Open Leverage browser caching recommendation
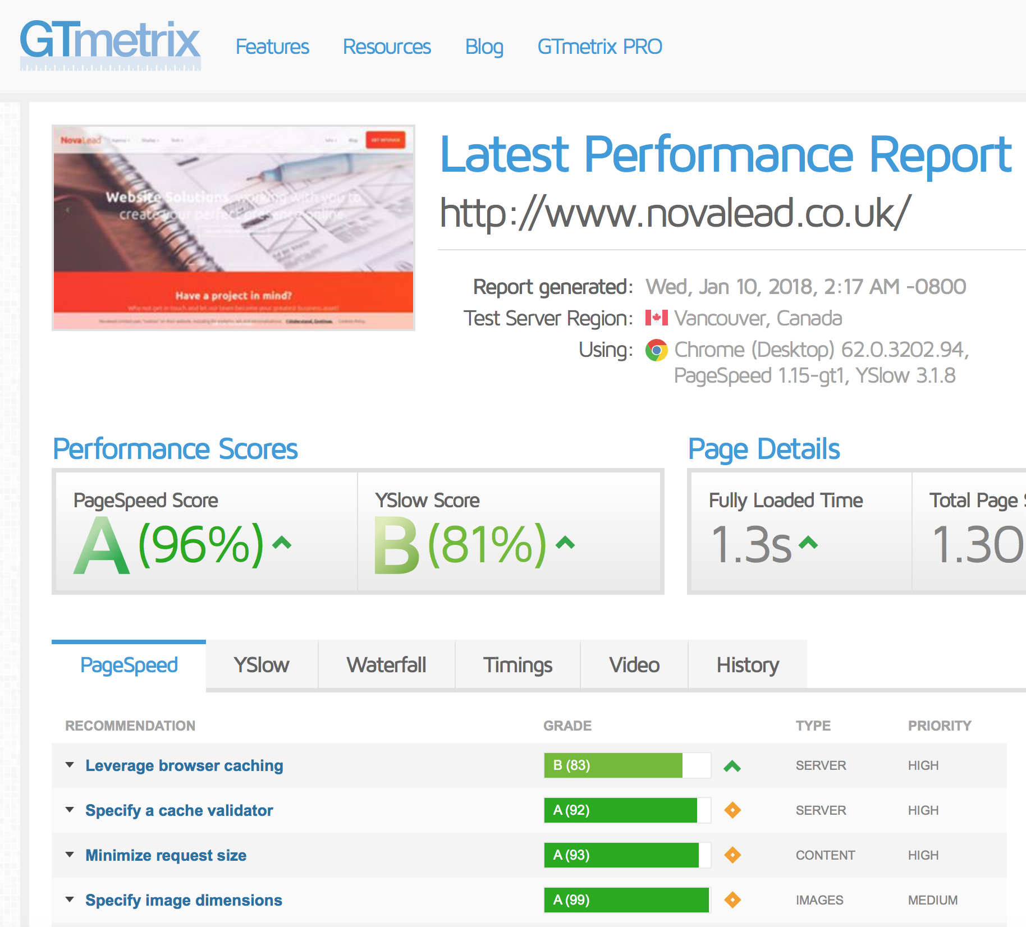The width and height of the screenshot is (1026, 927). click(x=184, y=765)
